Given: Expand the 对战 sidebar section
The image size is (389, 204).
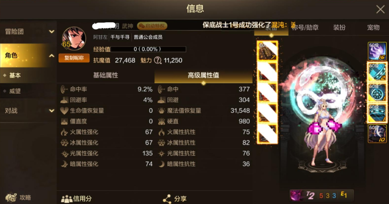Looking at the screenshot, I should point(28,111).
